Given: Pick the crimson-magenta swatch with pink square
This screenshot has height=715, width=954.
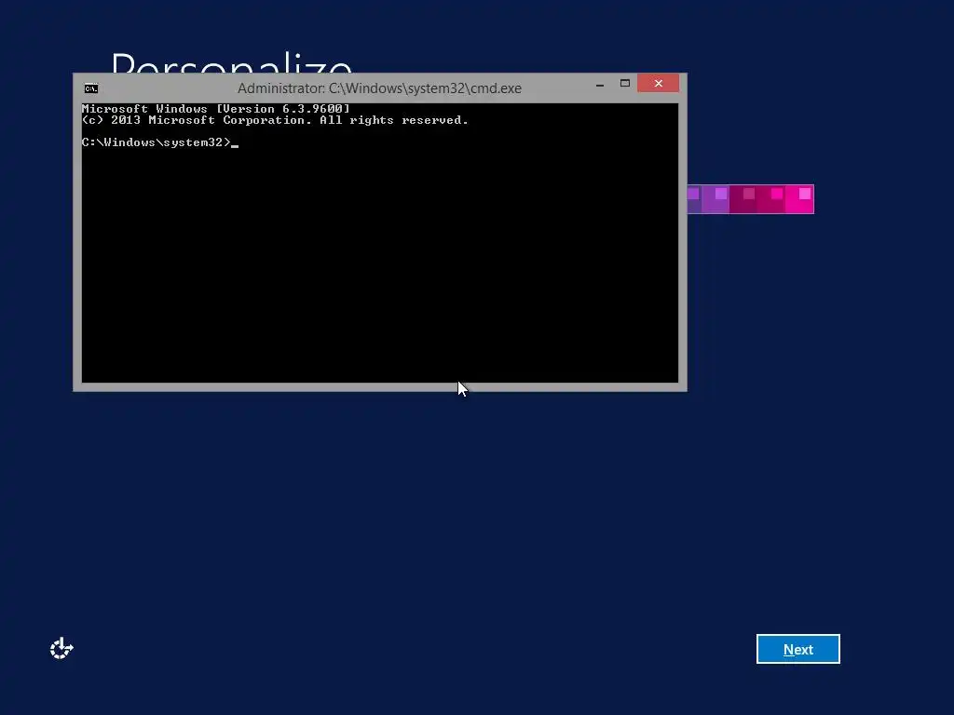Looking at the screenshot, I should point(771,199).
